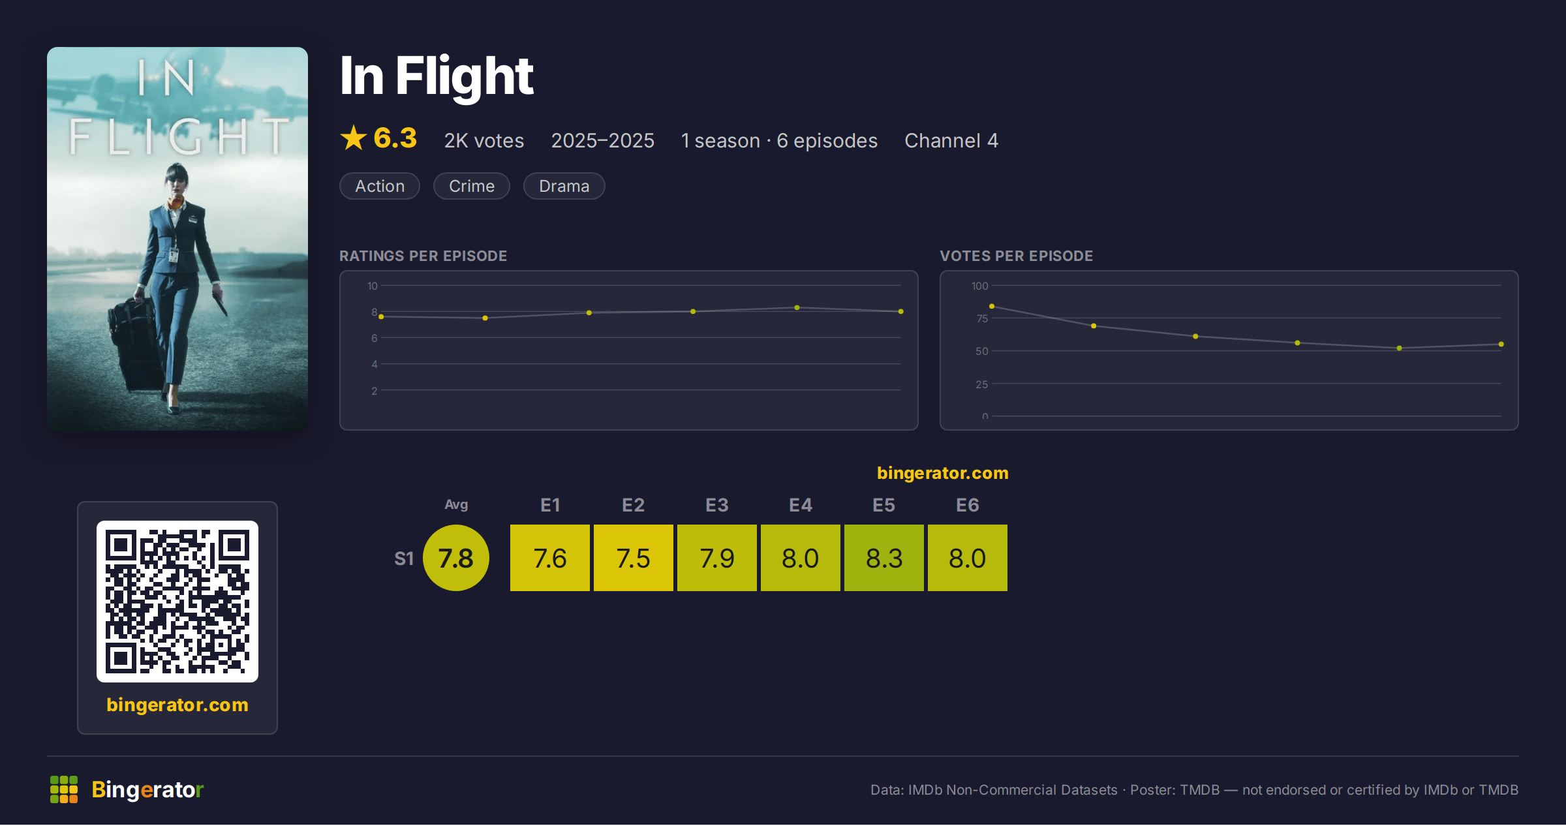Viewport: 1566px width, 826px height.
Task: Click the QR code image
Action: (177, 602)
